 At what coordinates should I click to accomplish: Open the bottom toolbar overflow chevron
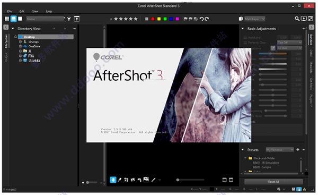tap(160, 180)
